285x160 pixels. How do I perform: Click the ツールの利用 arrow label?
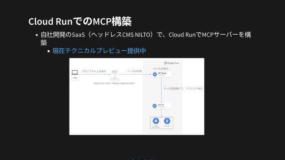[x=134, y=71]
